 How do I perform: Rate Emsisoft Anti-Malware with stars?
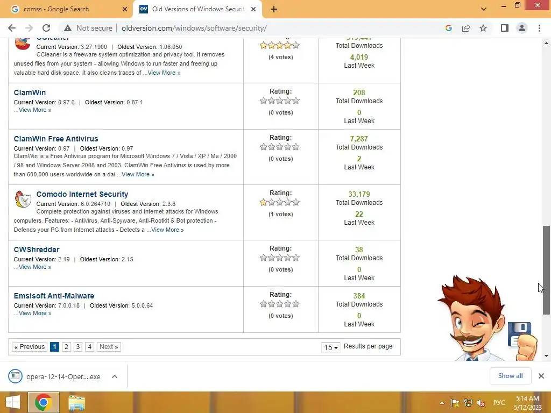(x=280, y=304)
